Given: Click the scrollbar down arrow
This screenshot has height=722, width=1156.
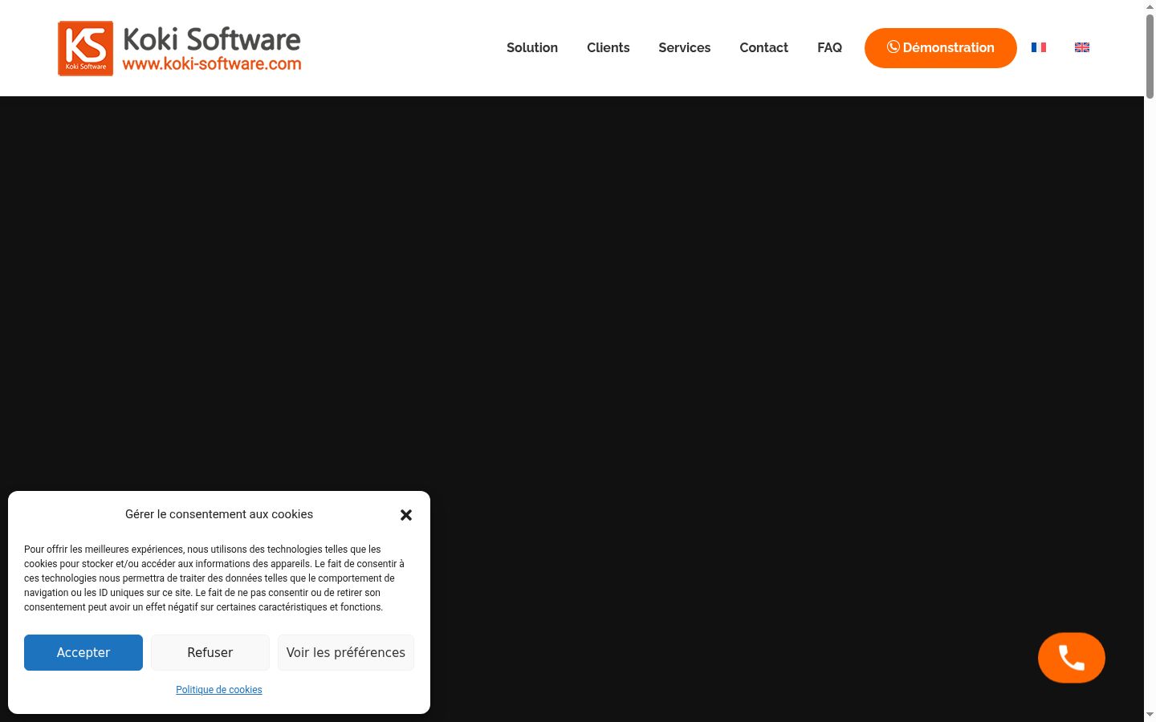Looking at the screenshot, I should coord(1150,715).
